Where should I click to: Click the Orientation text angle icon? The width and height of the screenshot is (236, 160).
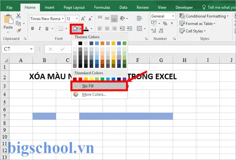click(123, 18)
